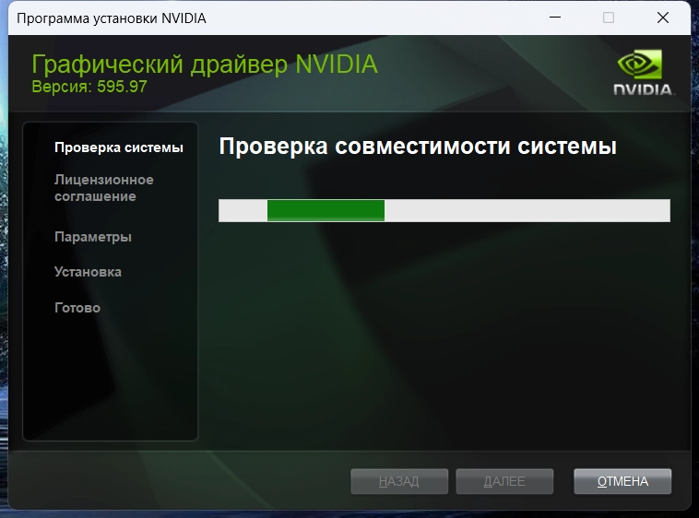Click the ОТМЕНА button
This screenshot has width=699, height=518.
[x=622, y=481]
